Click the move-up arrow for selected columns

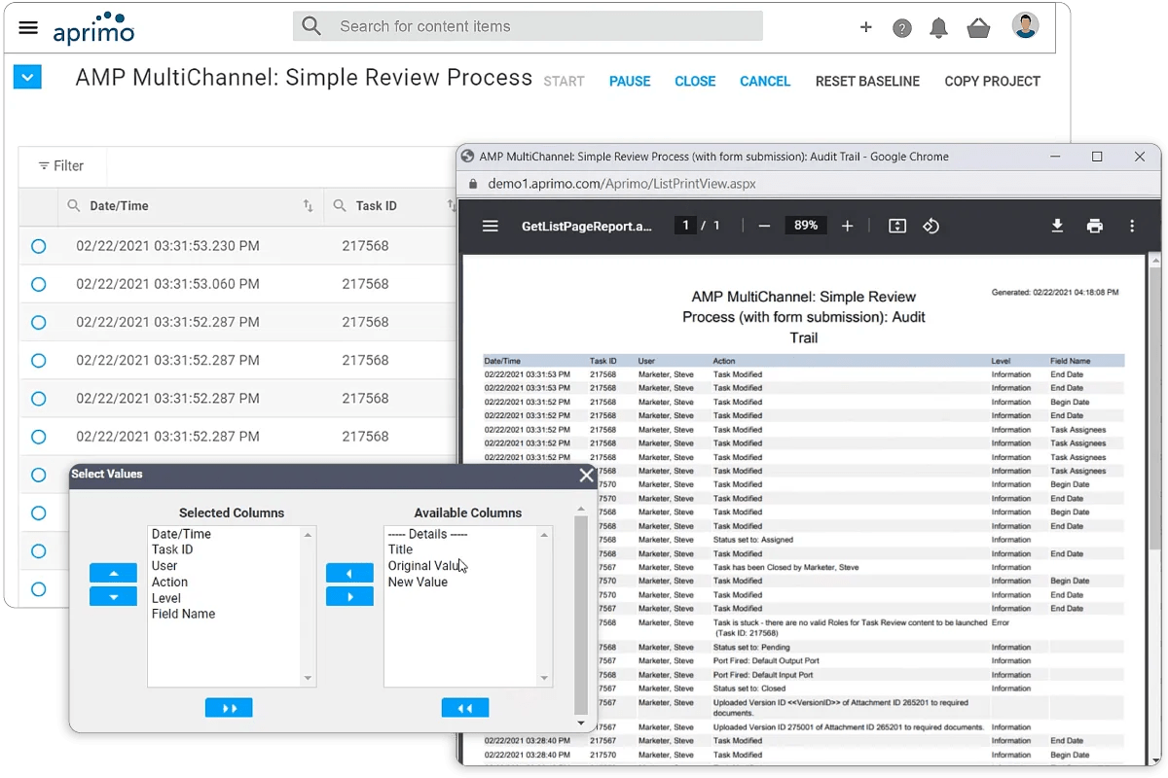[113, 573]
